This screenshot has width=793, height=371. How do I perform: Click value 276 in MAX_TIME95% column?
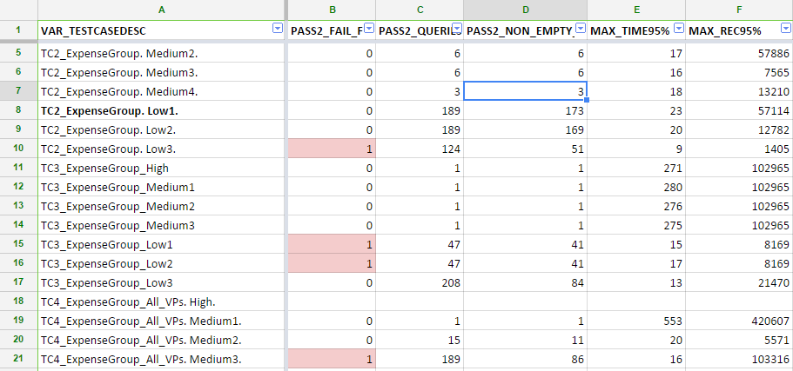click(x=673, y=207)
